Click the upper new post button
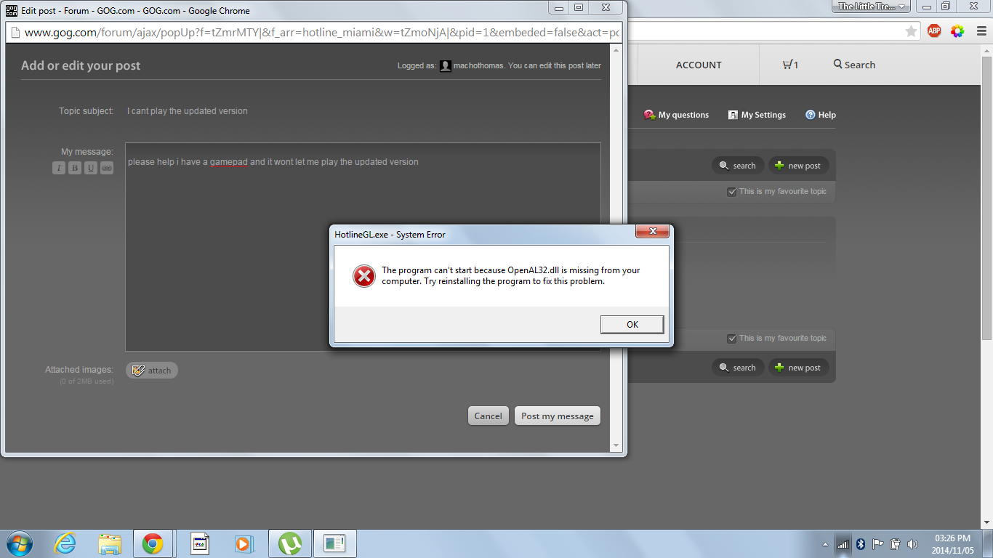993x558 pixels. coord(797,166)
